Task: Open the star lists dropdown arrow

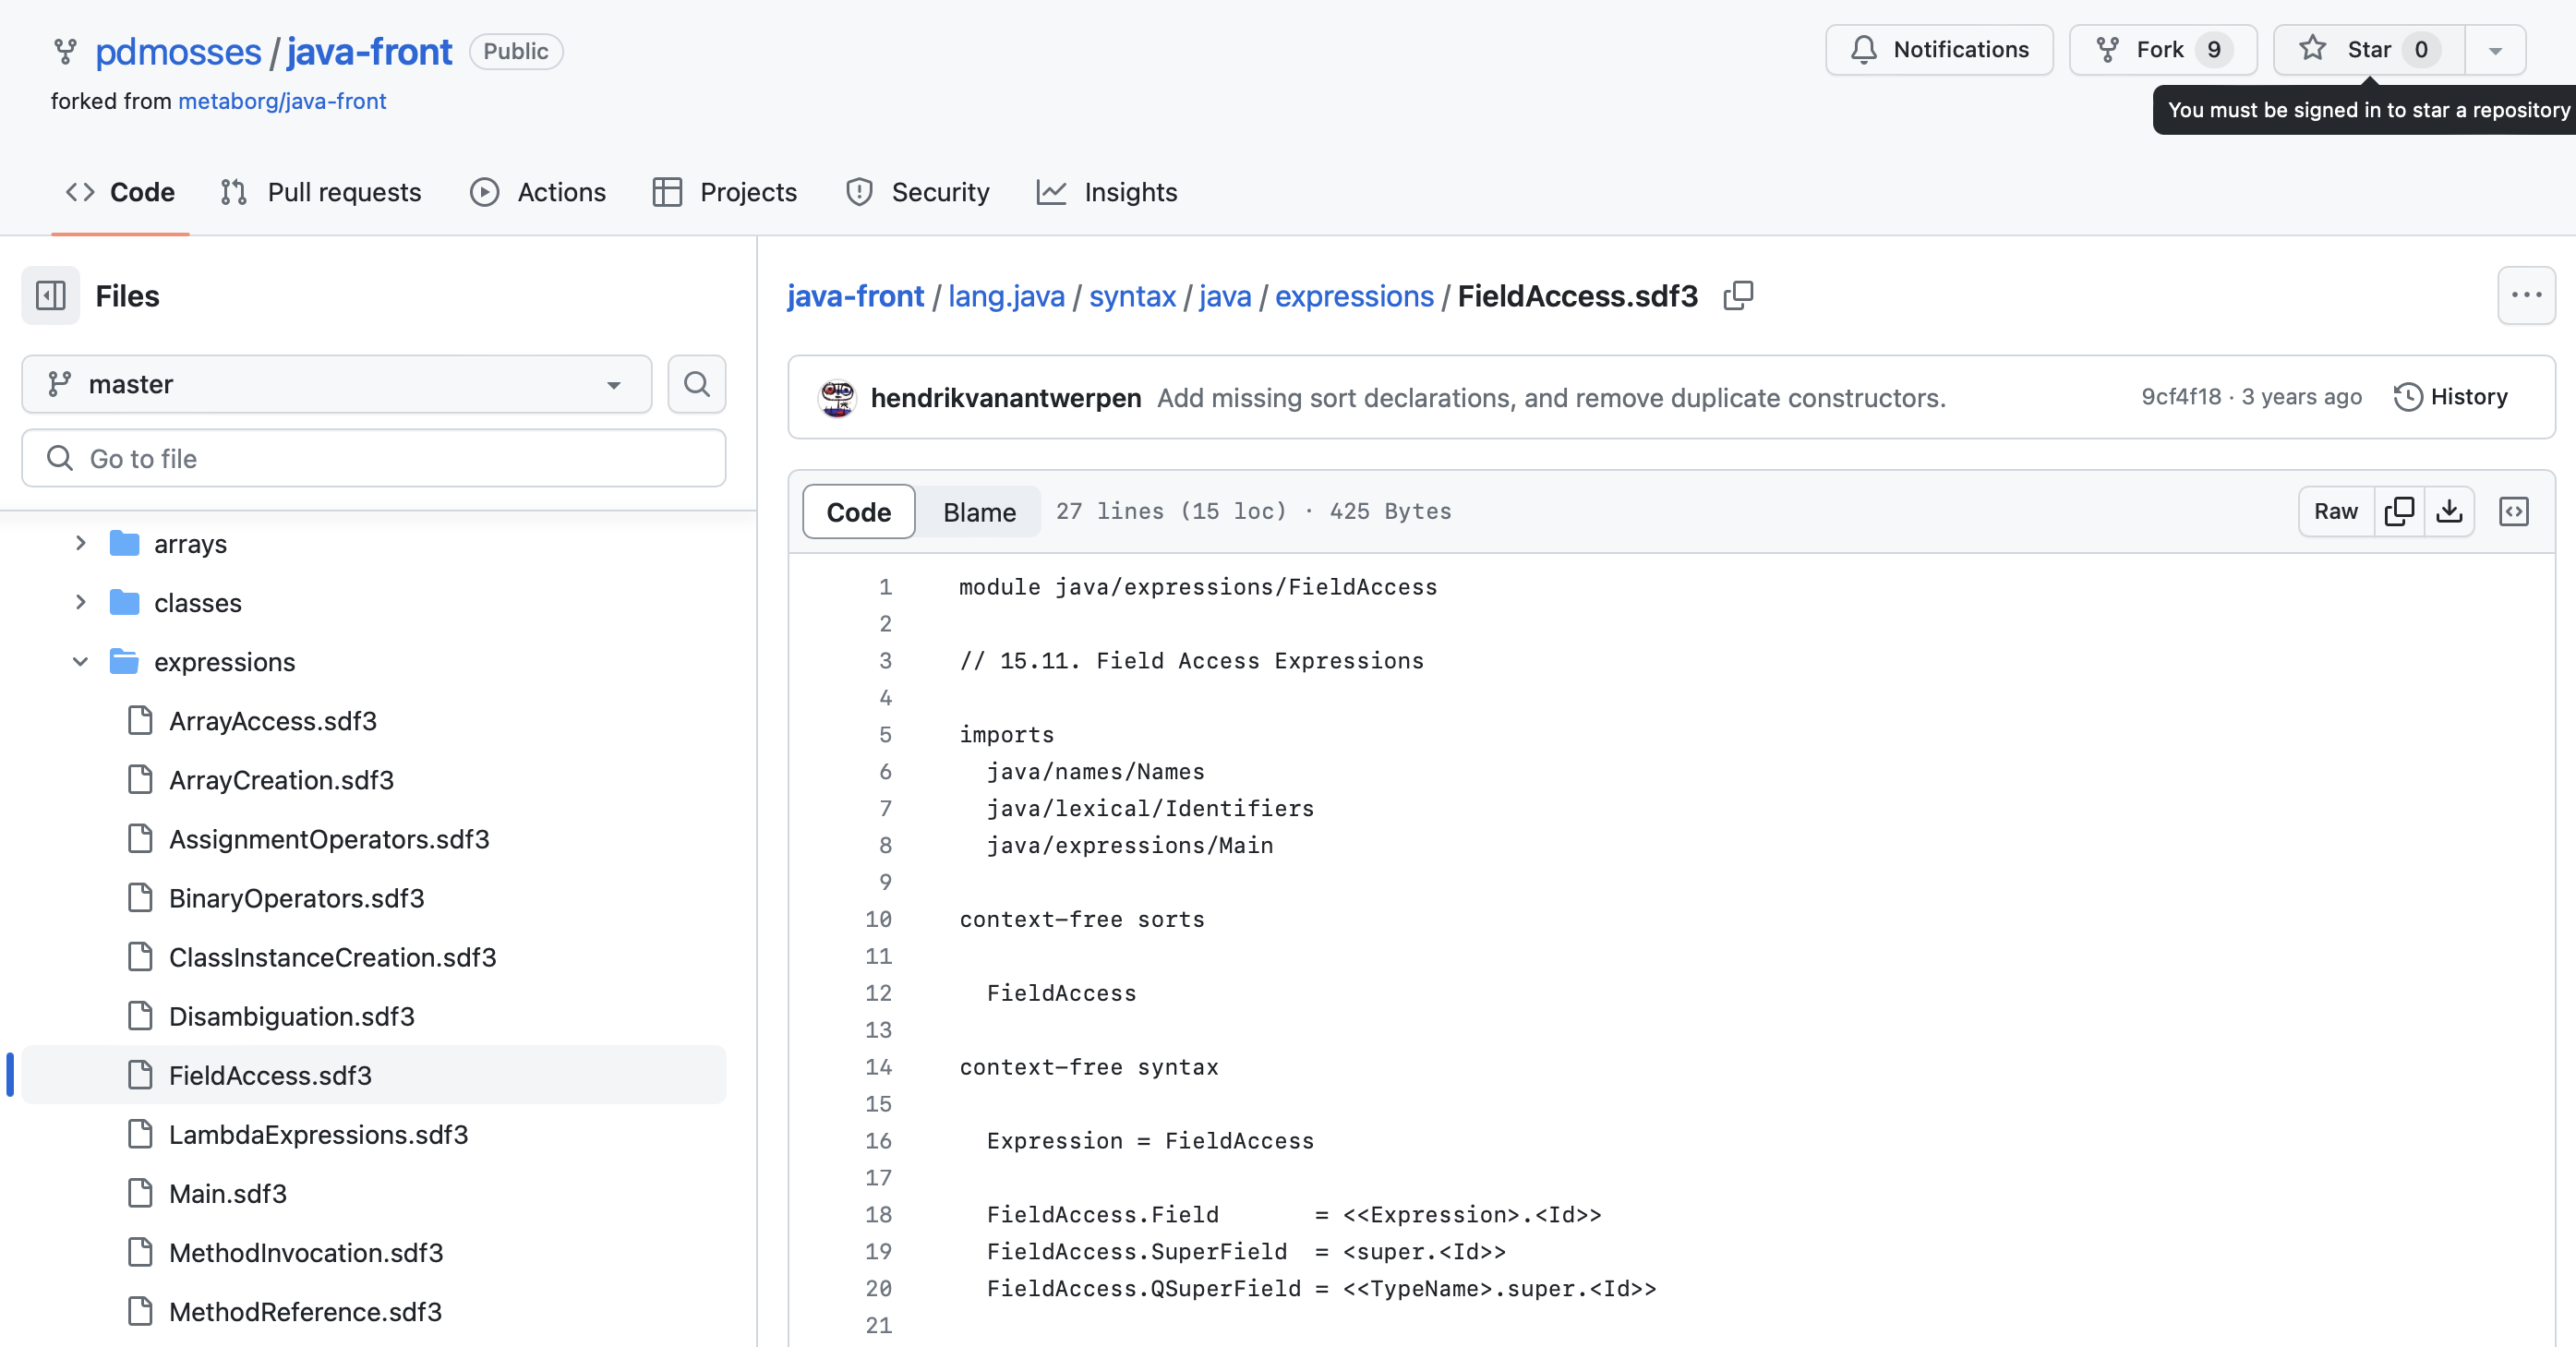Action: tap(2496, 50)
